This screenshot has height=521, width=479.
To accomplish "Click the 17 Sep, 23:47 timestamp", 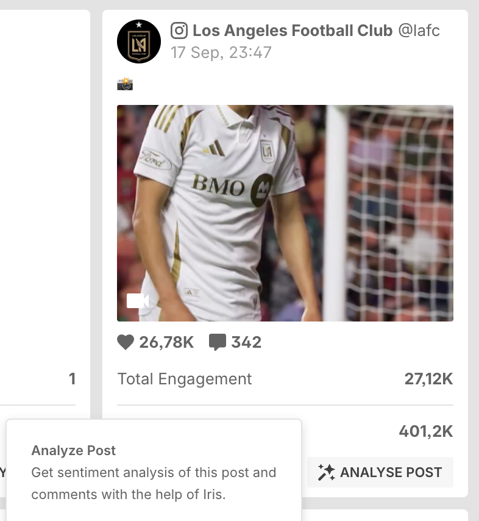I will coord(221,52).
